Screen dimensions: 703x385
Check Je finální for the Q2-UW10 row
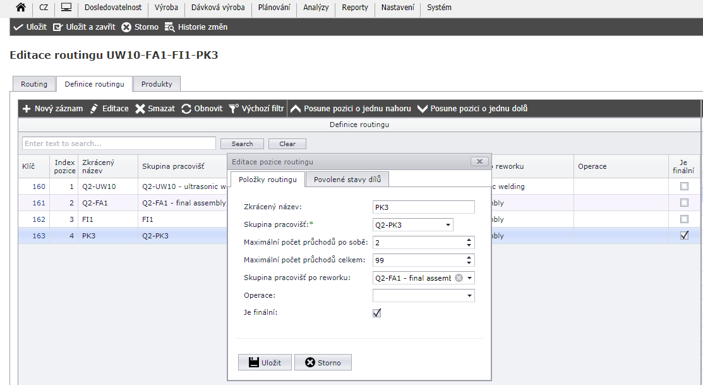(x=684, y=186)
